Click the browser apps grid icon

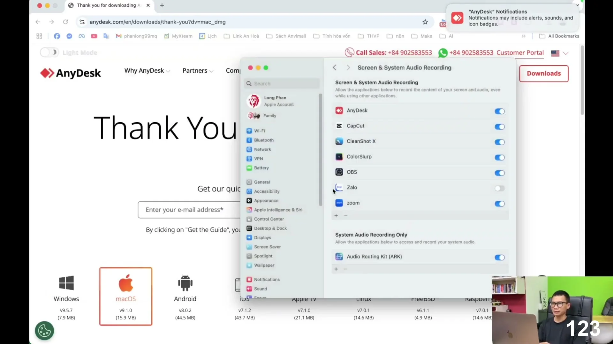click(39, 36)
